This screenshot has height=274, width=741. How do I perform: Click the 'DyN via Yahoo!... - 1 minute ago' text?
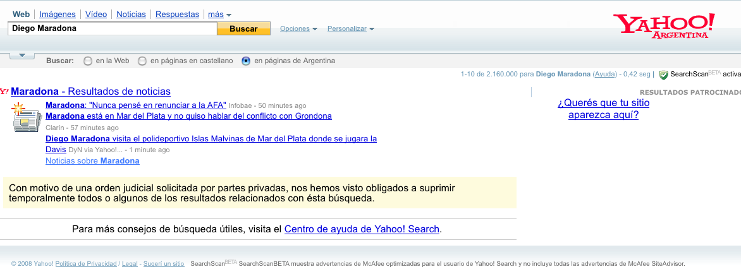pos(119,150)
